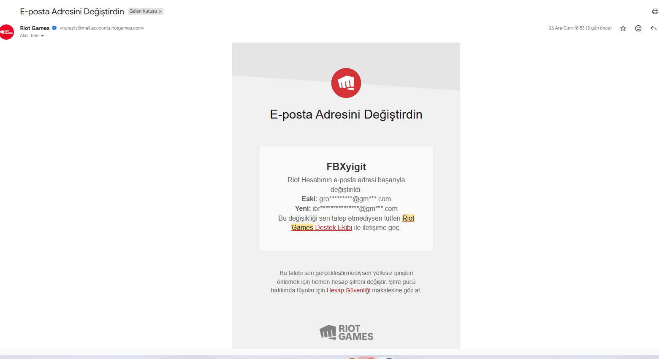Click the date "26 Ara Cum 18:53"
659x359 pixels.
(x=567, y=28)
